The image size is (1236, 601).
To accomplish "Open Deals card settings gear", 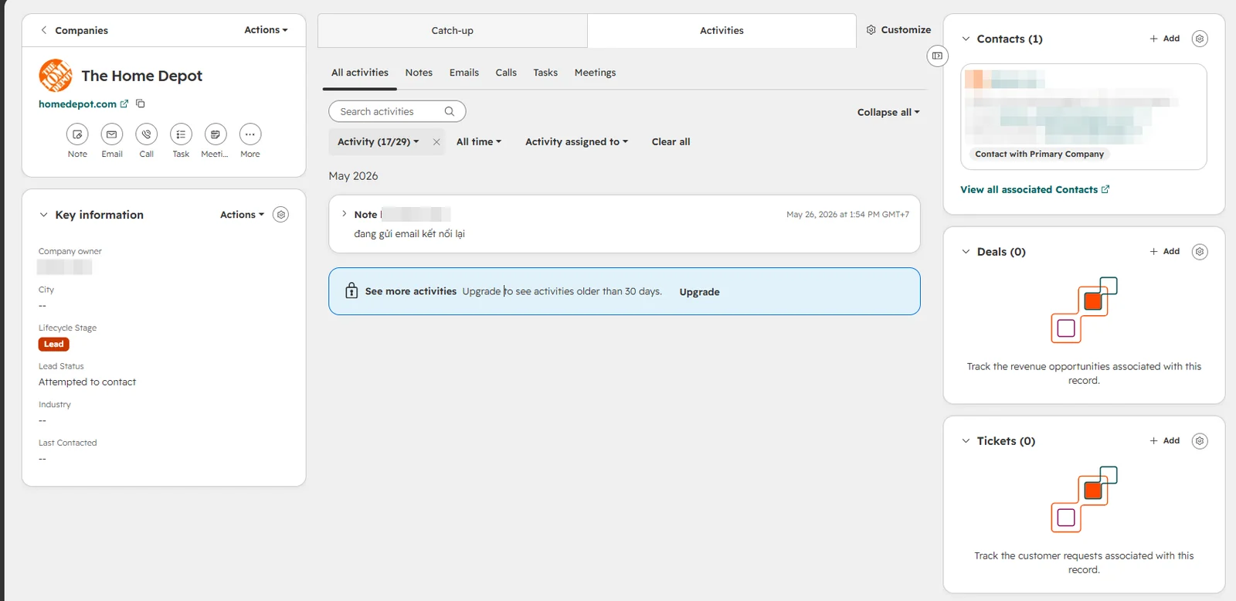I will tap(1200, 252).
